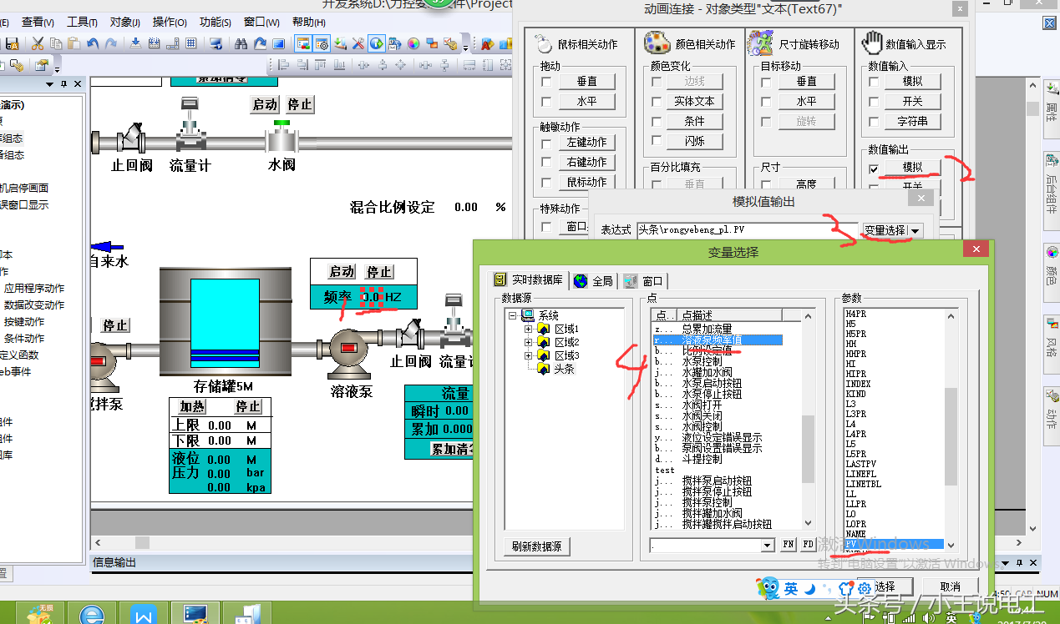Open the left panel dropdown arrow
This screenshot has width=1060, height=624.
[x=50, y=83]
